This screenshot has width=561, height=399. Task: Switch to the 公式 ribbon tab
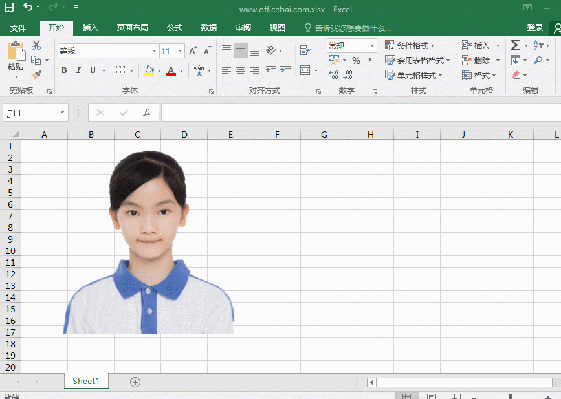click(x=175, y=28)
